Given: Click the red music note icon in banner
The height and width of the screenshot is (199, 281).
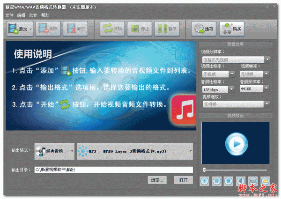Looking at the screenshot, I should pyautogui.click(x=184, y=110).
